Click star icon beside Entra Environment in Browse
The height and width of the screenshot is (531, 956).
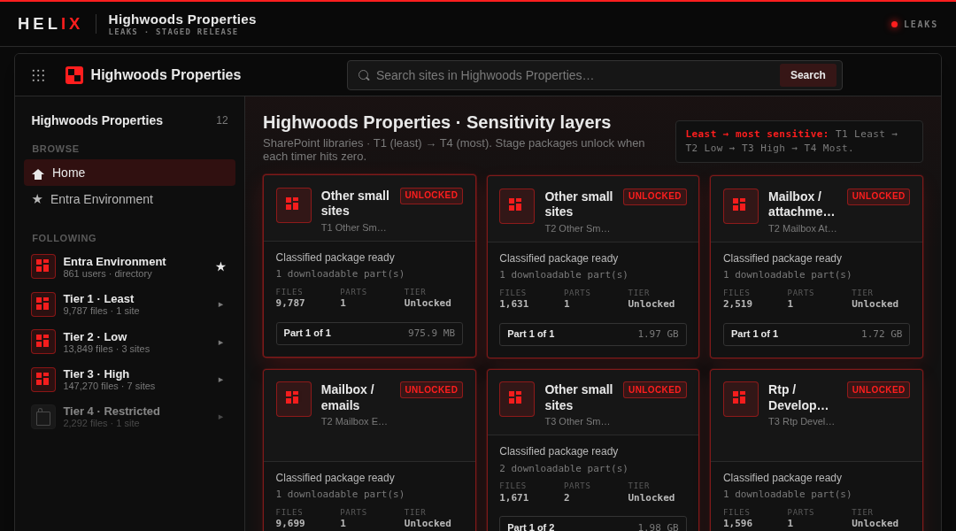37,199
